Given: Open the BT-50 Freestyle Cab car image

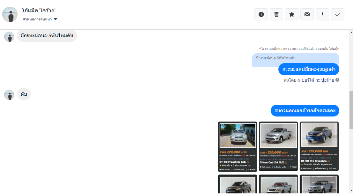Looking at the screenshot, I should point(238,147).
